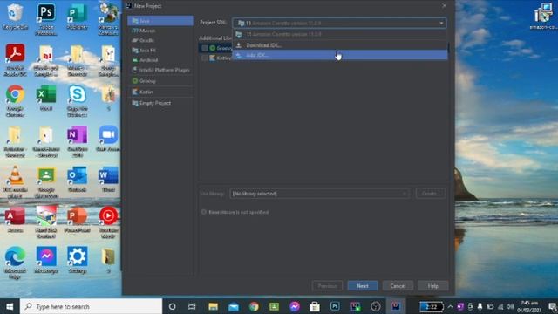Select Android project type
The image size is (558, 314).
pos(160,60)
